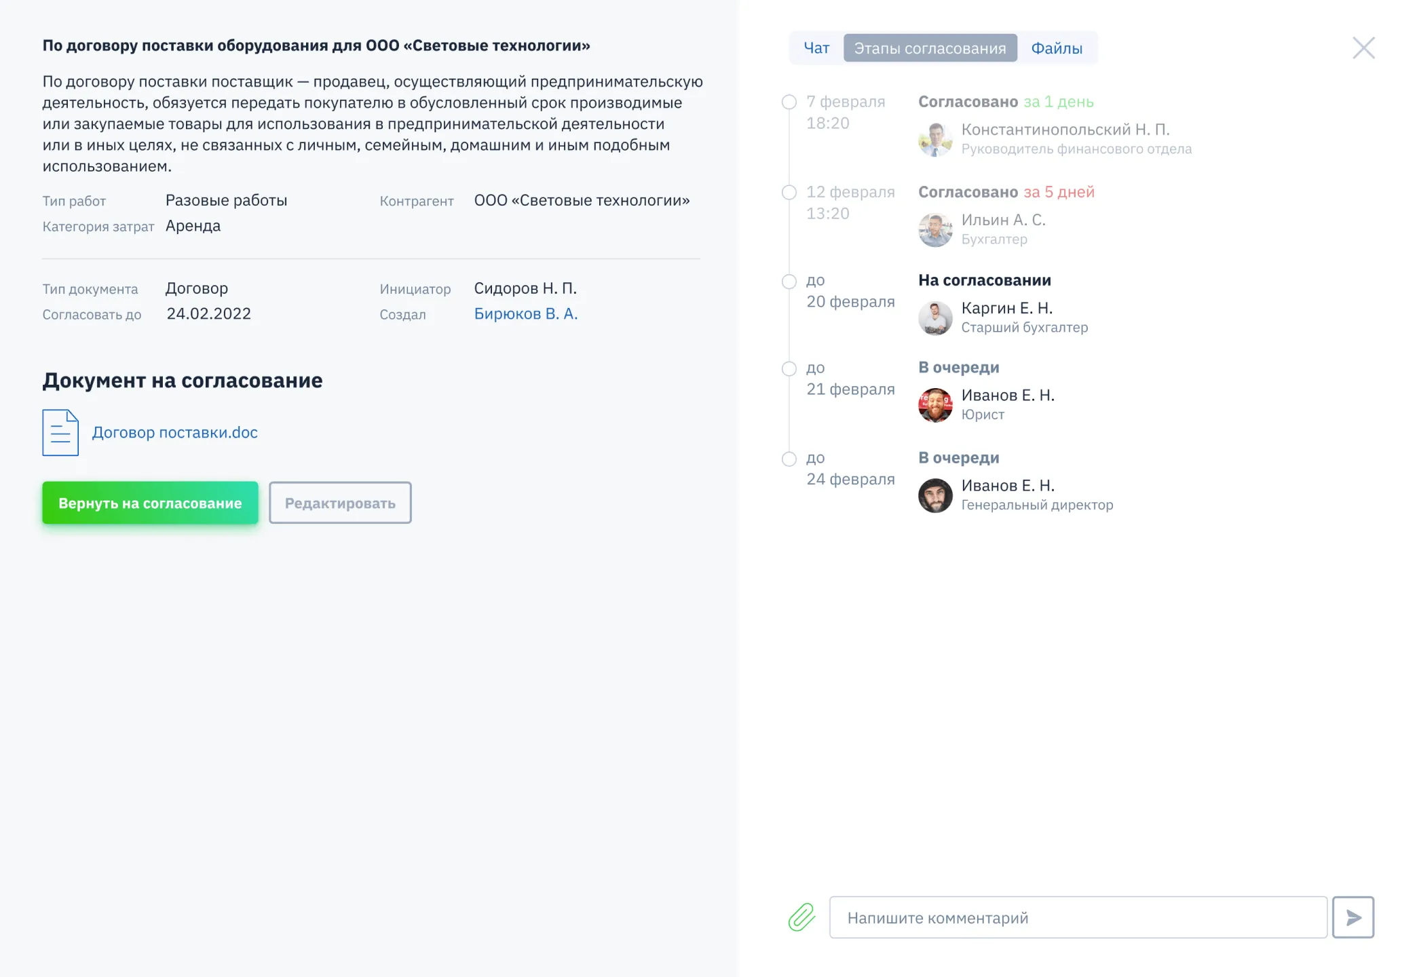
Task: Click the Вернуть на согласование button
Action: click(149, 503)
